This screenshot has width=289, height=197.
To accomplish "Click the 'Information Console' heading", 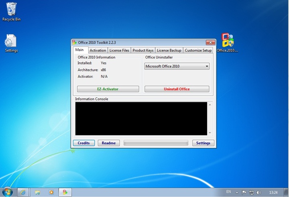I will 92,99.
